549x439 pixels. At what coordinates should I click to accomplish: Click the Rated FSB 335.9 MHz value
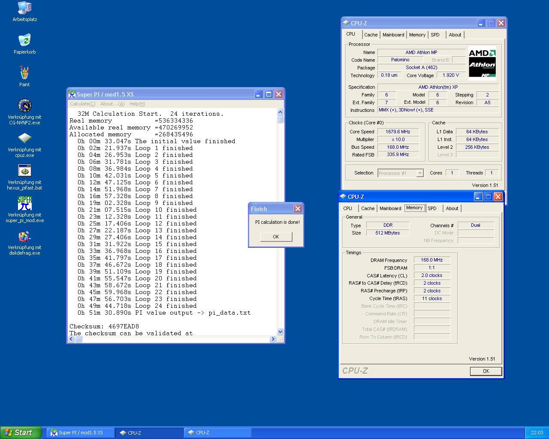(398, 155)
